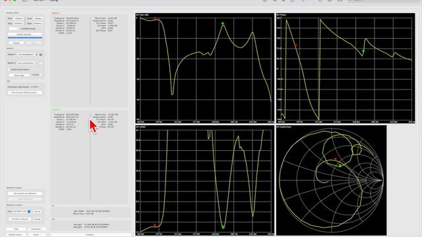Click the S11 Smith Chart title

(284, 127)
